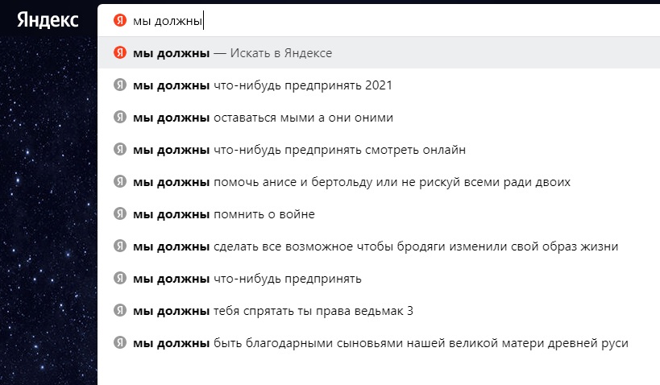Click gray icon beside 'древней руси' suggestion
The width and height of the screenshot is (660, 385).
120,343
